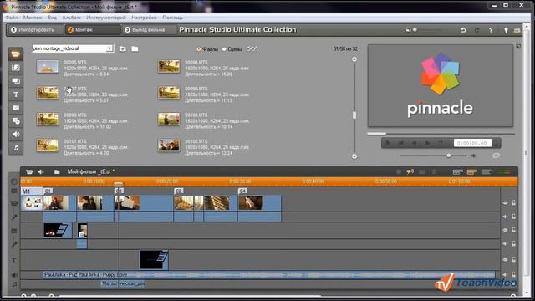This screenshot has height=301, width=535.
Task: Open the audio toolbox above timeline
Action: (41, 171)
